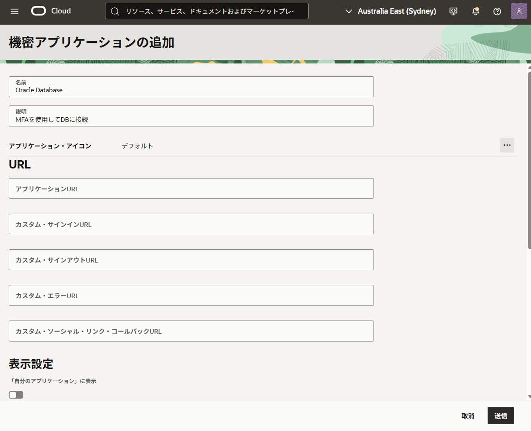This screenshot has height=431, width=531.
Task: Click the help question mark icon
Action: pos(497,11)
